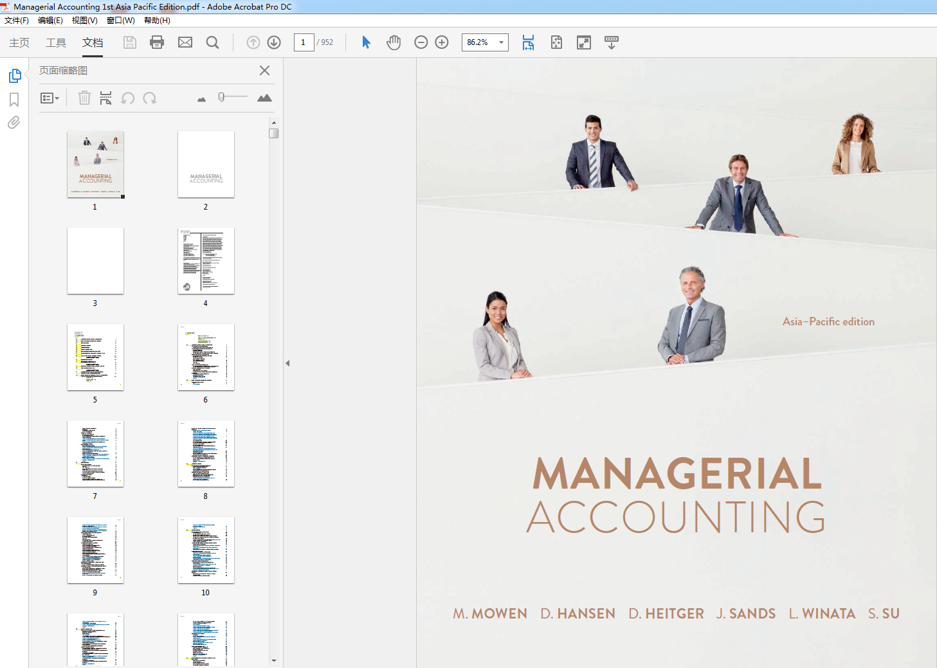Screen dimensions: 937x668
Task: Click the page number input field
Action: coord(304,42)
